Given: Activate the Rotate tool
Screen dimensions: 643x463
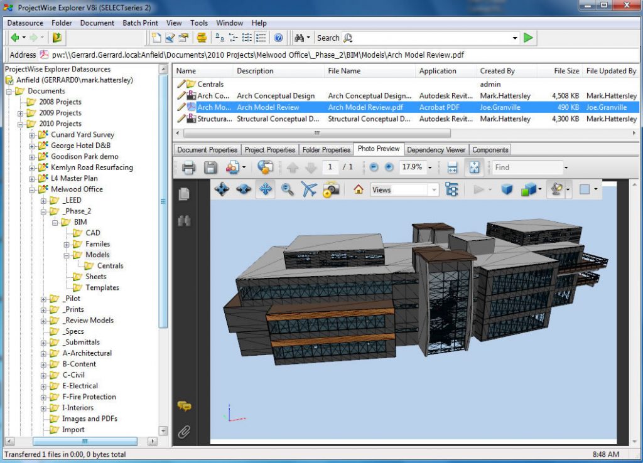Looking at the screenshot, I should coord(222,189).
